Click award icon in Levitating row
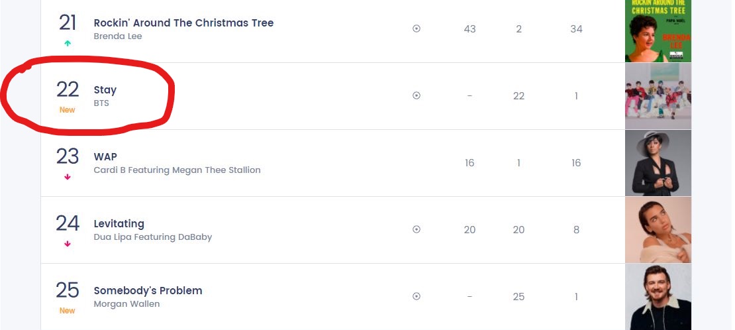This screenshot has height=330, width=735. 416,229
